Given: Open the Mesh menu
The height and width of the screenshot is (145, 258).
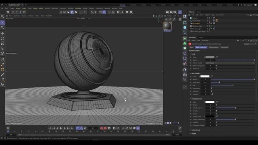Looking at the screenshot, I should coord(41,8).
